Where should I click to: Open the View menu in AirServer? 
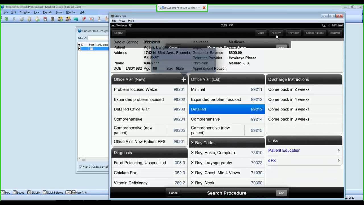(x=122, y=21)
